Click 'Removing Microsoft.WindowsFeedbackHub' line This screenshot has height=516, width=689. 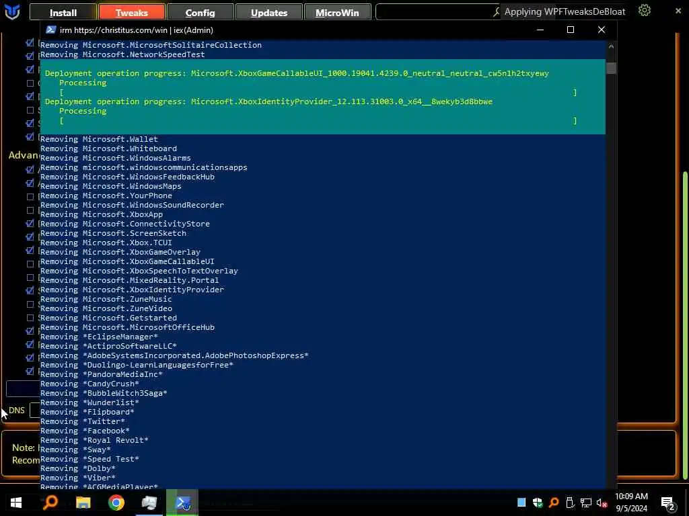(127, 177)
